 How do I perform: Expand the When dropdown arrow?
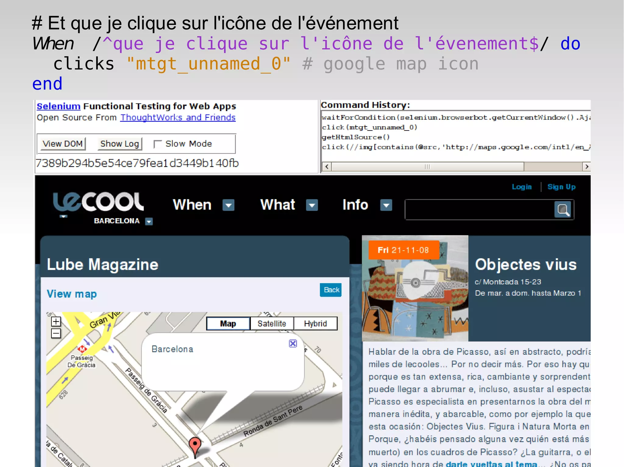pos(228,205)
